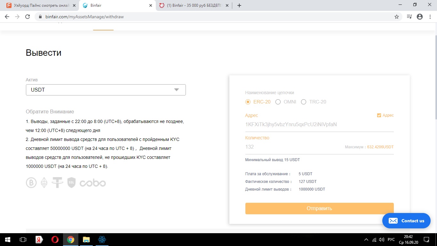Click the browser address bar URL
437x246 pixels.
coord(84,17)
